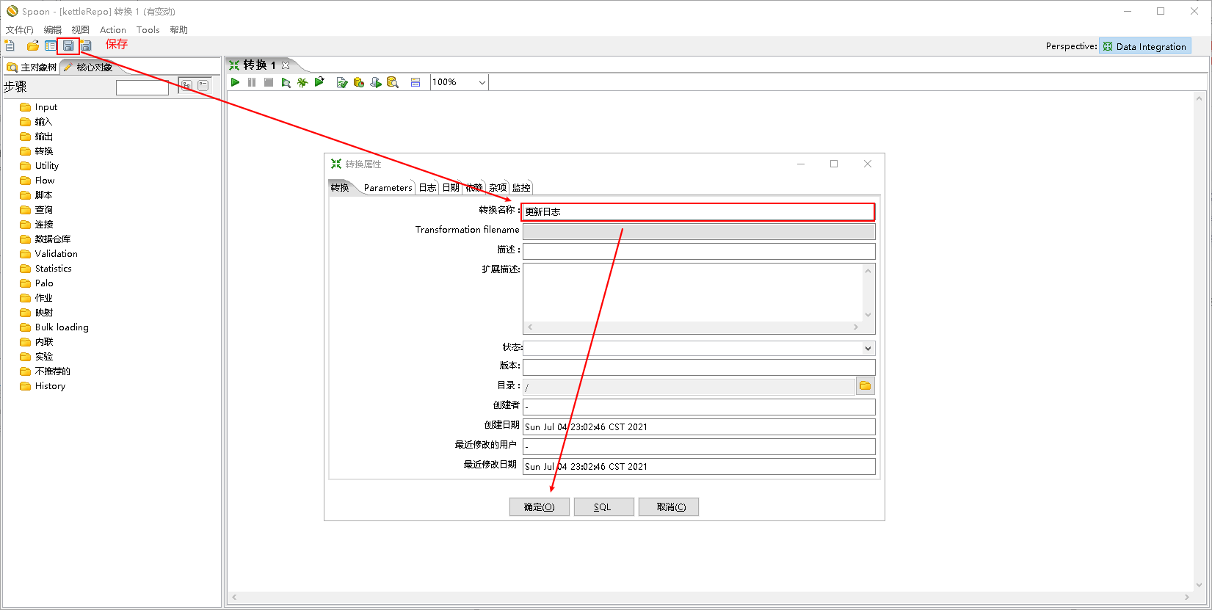Click the canvas vertical scrollbar
Screen dimensions: 1212x610
[1200, 341]
